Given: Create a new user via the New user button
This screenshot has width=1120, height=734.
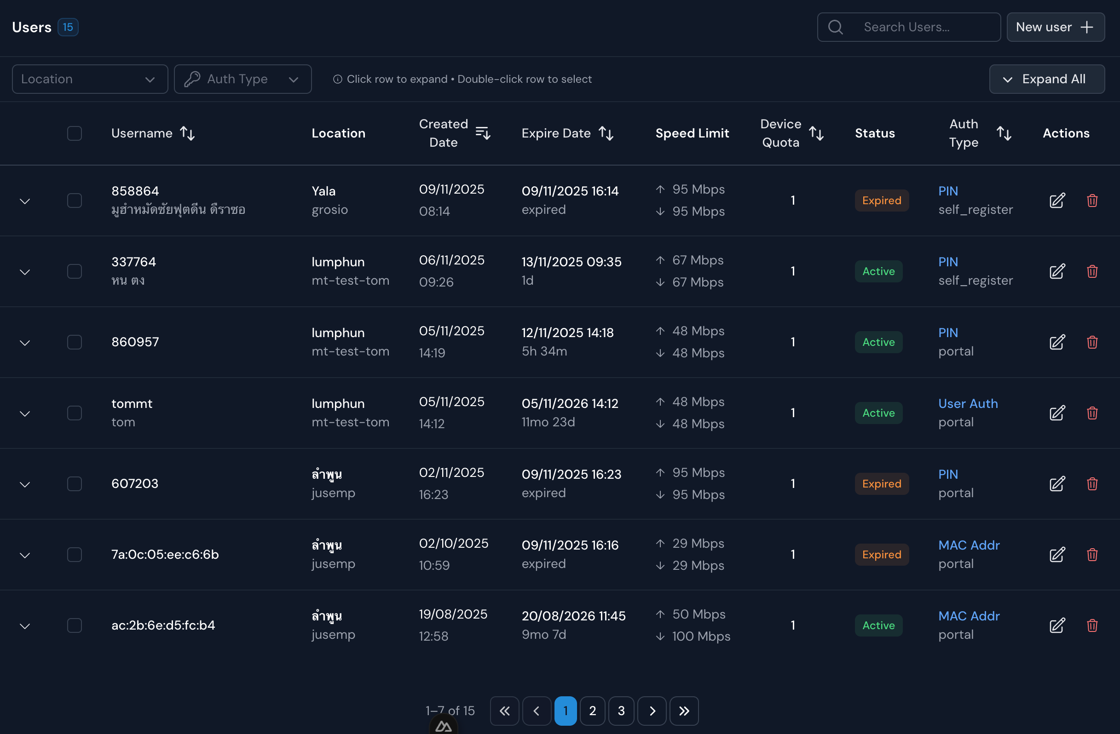Looking at the screenshot, I should [x=1056, y=27].
